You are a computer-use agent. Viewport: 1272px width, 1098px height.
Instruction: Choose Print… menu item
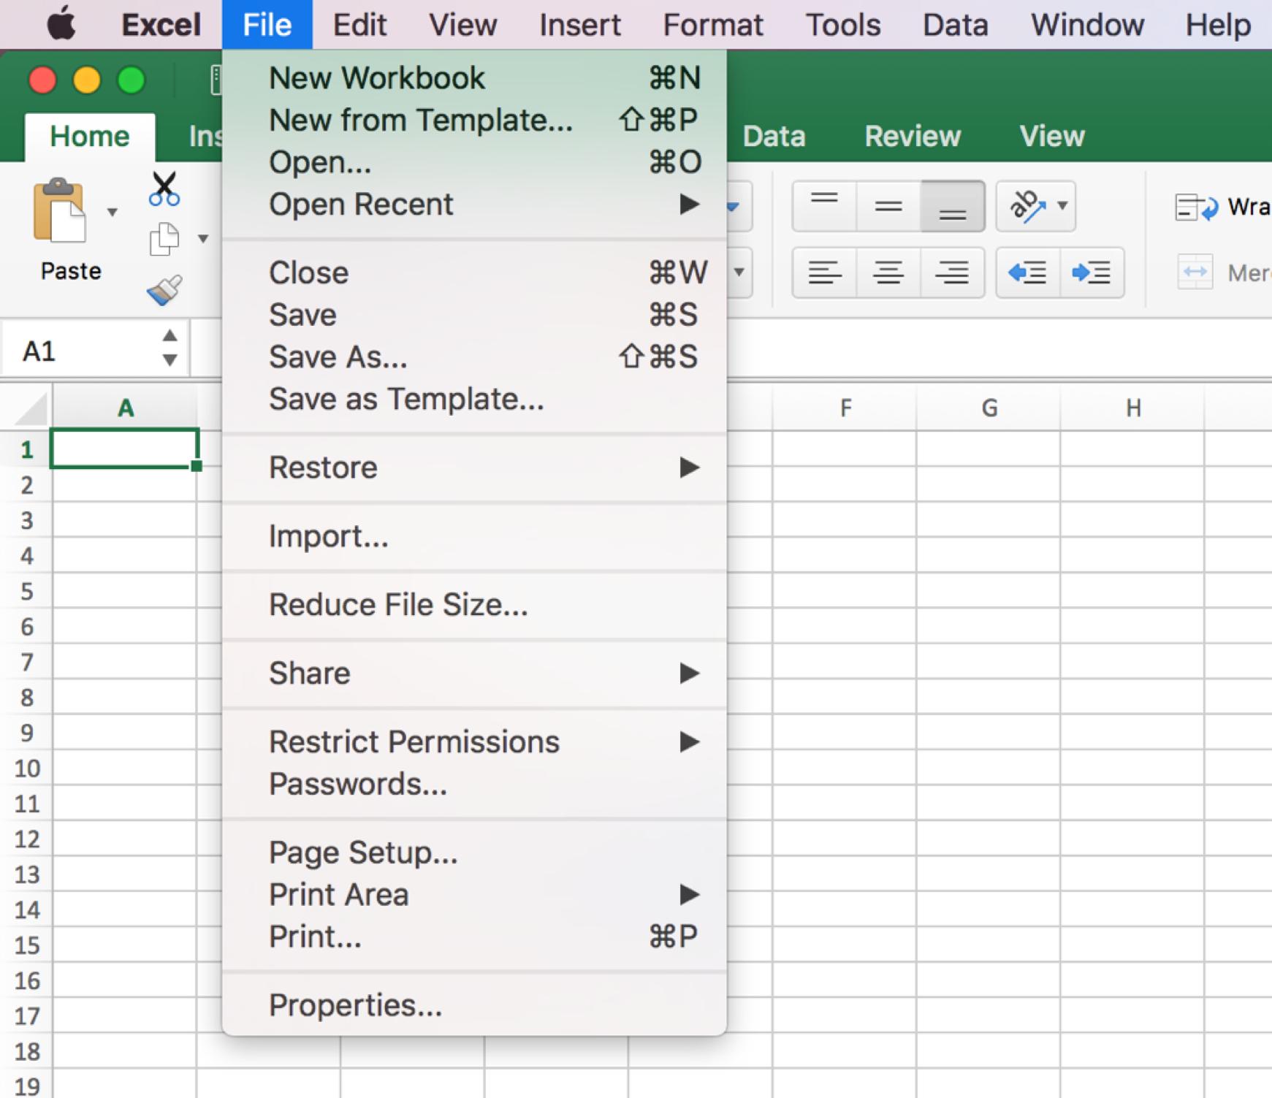[x=474, y=937]
